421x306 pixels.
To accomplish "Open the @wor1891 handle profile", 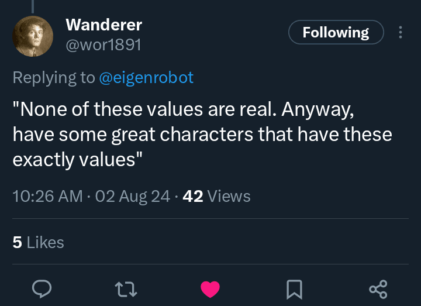I will 103,44.
